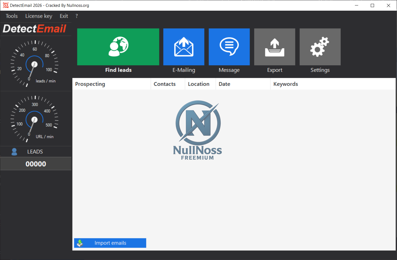Open the question mark help menu
The height and width of the screenshot is (260, 397).
[x=77, y=16]
